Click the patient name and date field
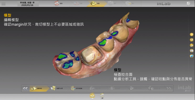Viewport: 195px width, 100px height. 28,4
